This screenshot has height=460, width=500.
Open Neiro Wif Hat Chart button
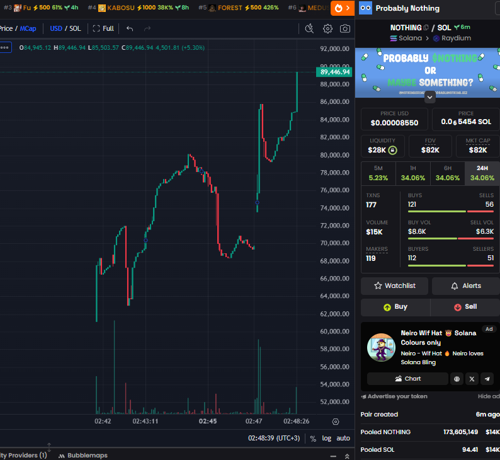point(407,379)
